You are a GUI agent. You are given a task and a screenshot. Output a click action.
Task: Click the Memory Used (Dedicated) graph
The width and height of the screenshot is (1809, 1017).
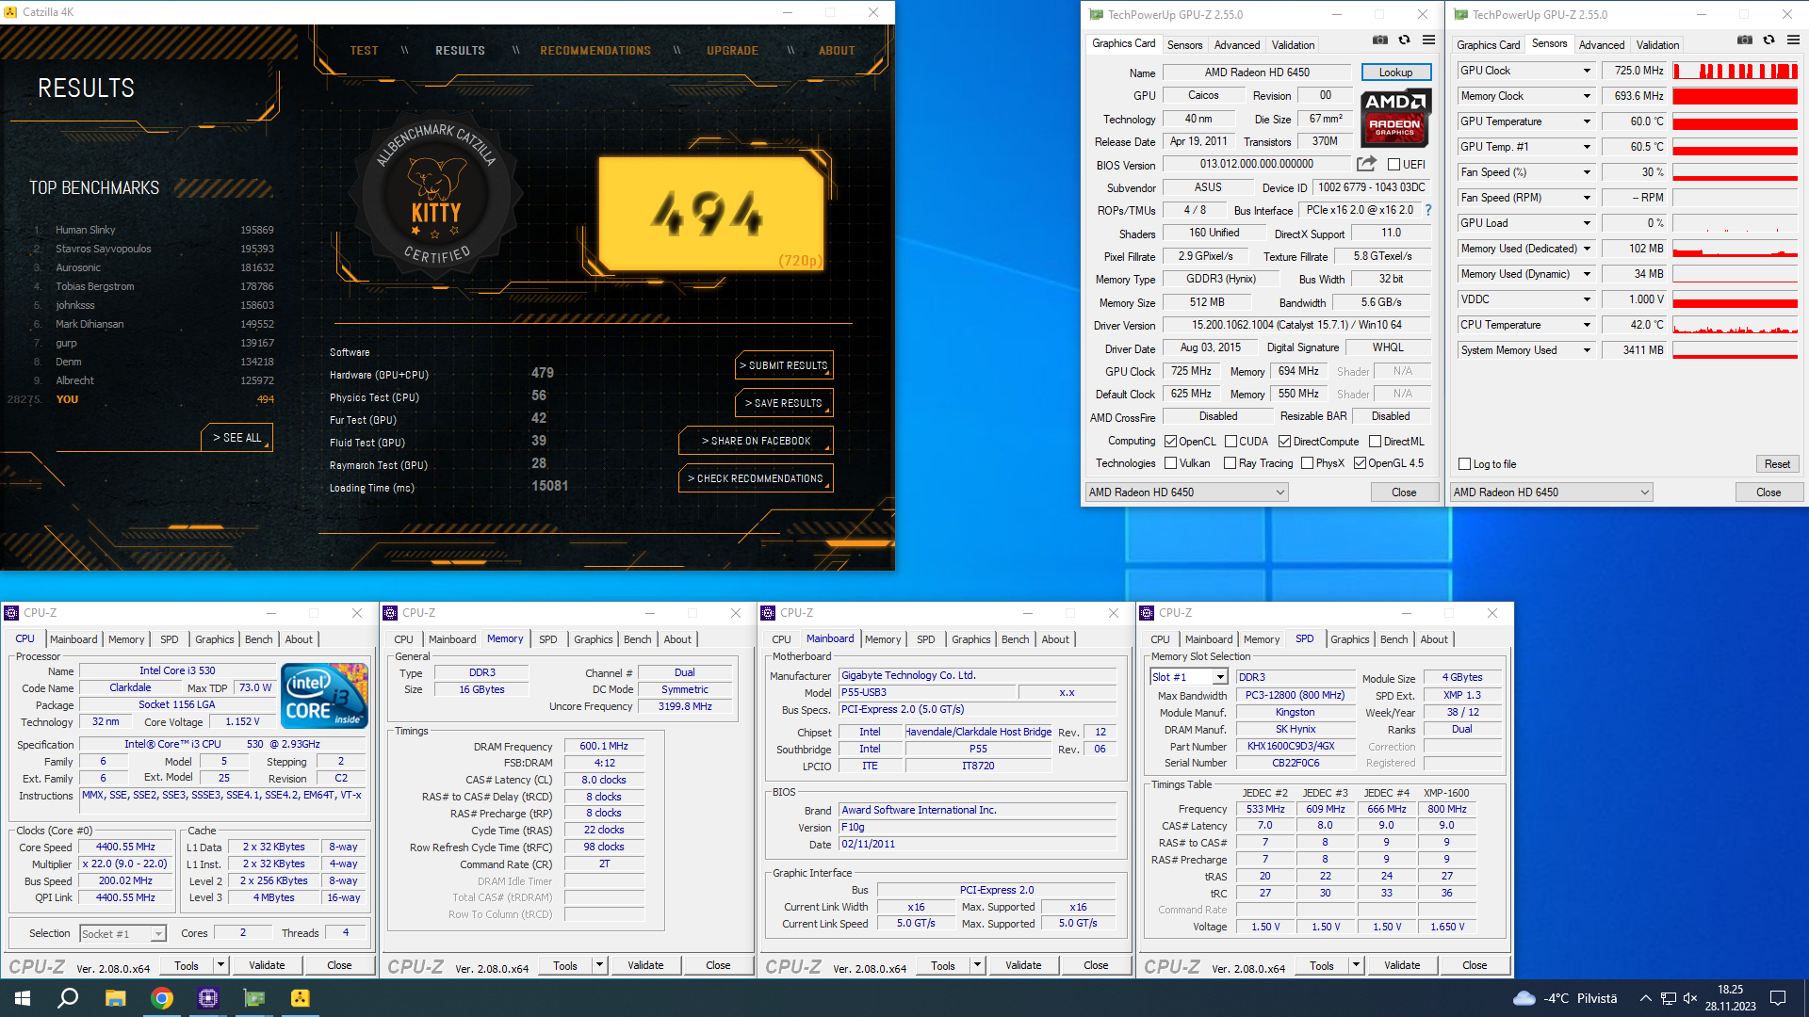(x=1736, y=249)
